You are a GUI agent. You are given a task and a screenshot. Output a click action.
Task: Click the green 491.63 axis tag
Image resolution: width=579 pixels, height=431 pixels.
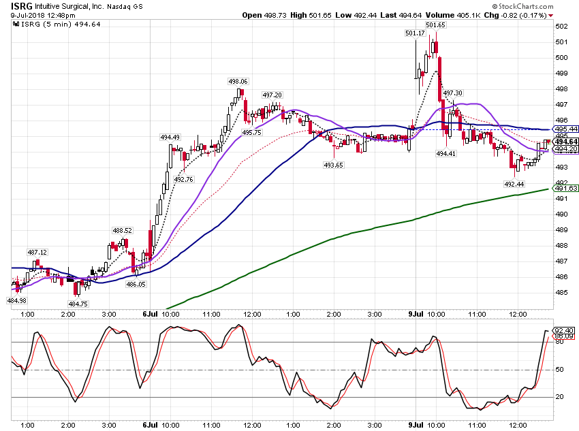(566, 188)
